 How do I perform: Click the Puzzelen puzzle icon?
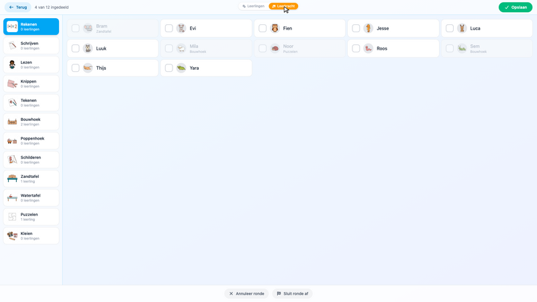coord(12,217)
